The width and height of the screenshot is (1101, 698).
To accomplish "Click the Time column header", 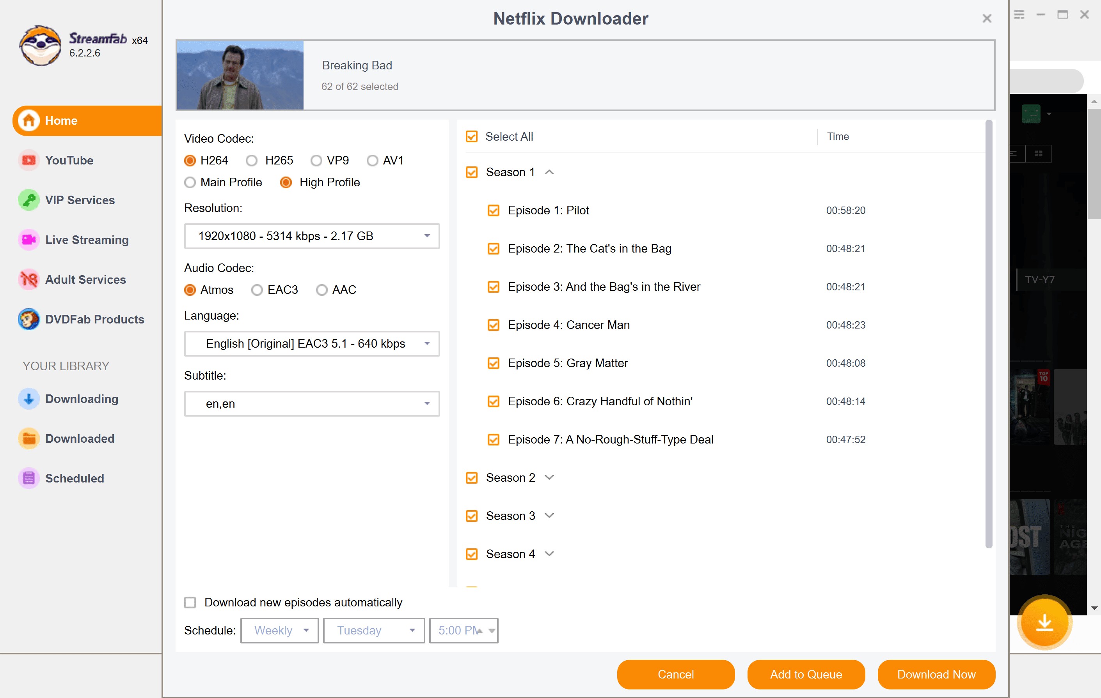I will (838, 136).
